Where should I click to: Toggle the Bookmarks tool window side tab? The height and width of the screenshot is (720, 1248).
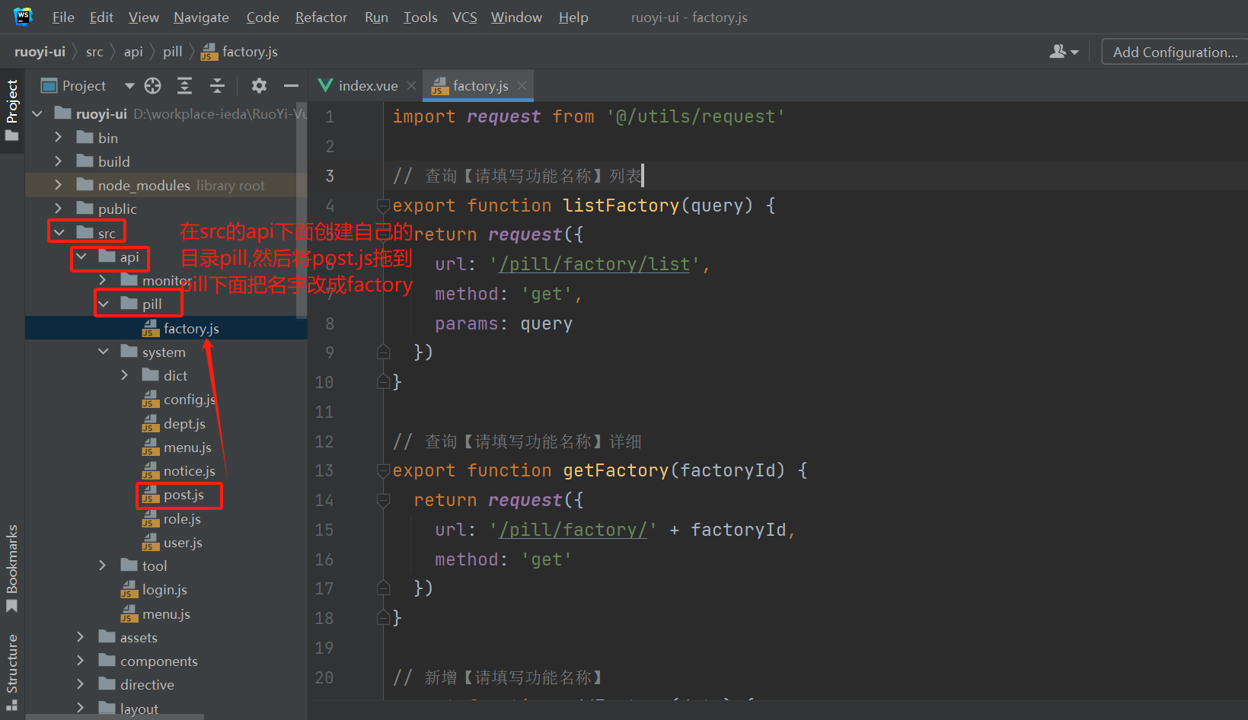click(x=12, y=568)
